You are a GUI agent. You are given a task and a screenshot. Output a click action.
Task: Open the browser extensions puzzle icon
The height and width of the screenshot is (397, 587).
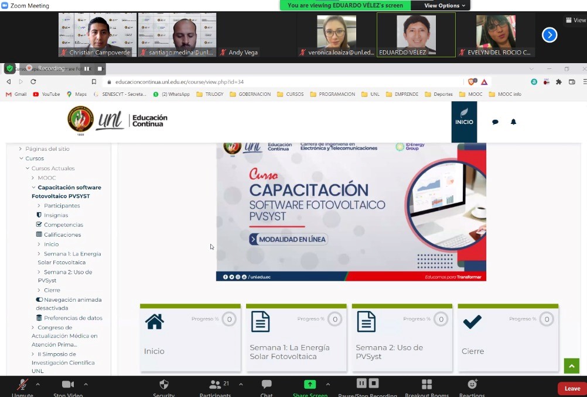(x=559, y=82)
